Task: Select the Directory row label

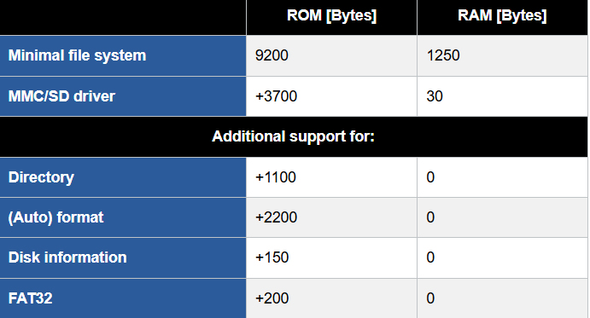Action: (41, 177)
